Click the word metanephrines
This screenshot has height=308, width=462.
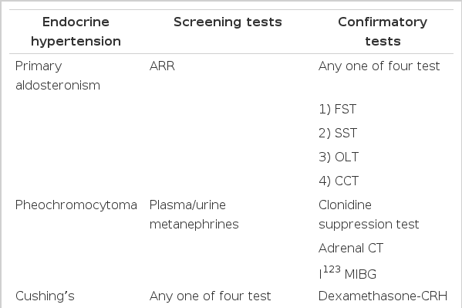(194, 225)
